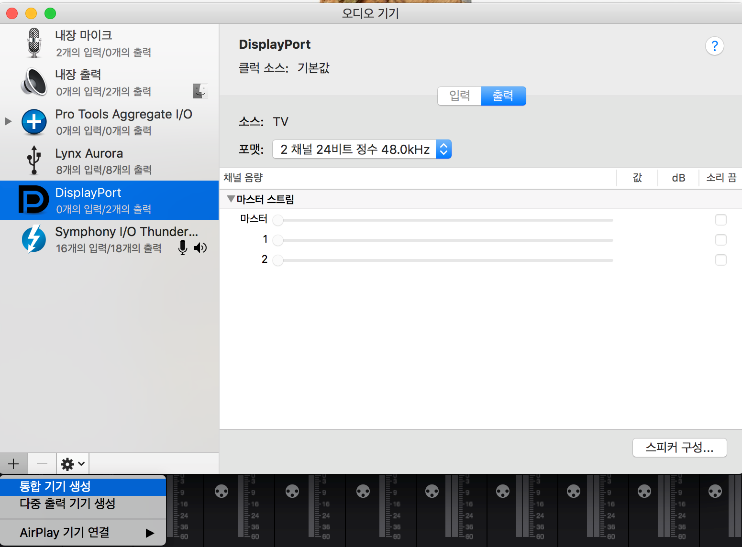Switch to the 출력 tab

[503, 96]
